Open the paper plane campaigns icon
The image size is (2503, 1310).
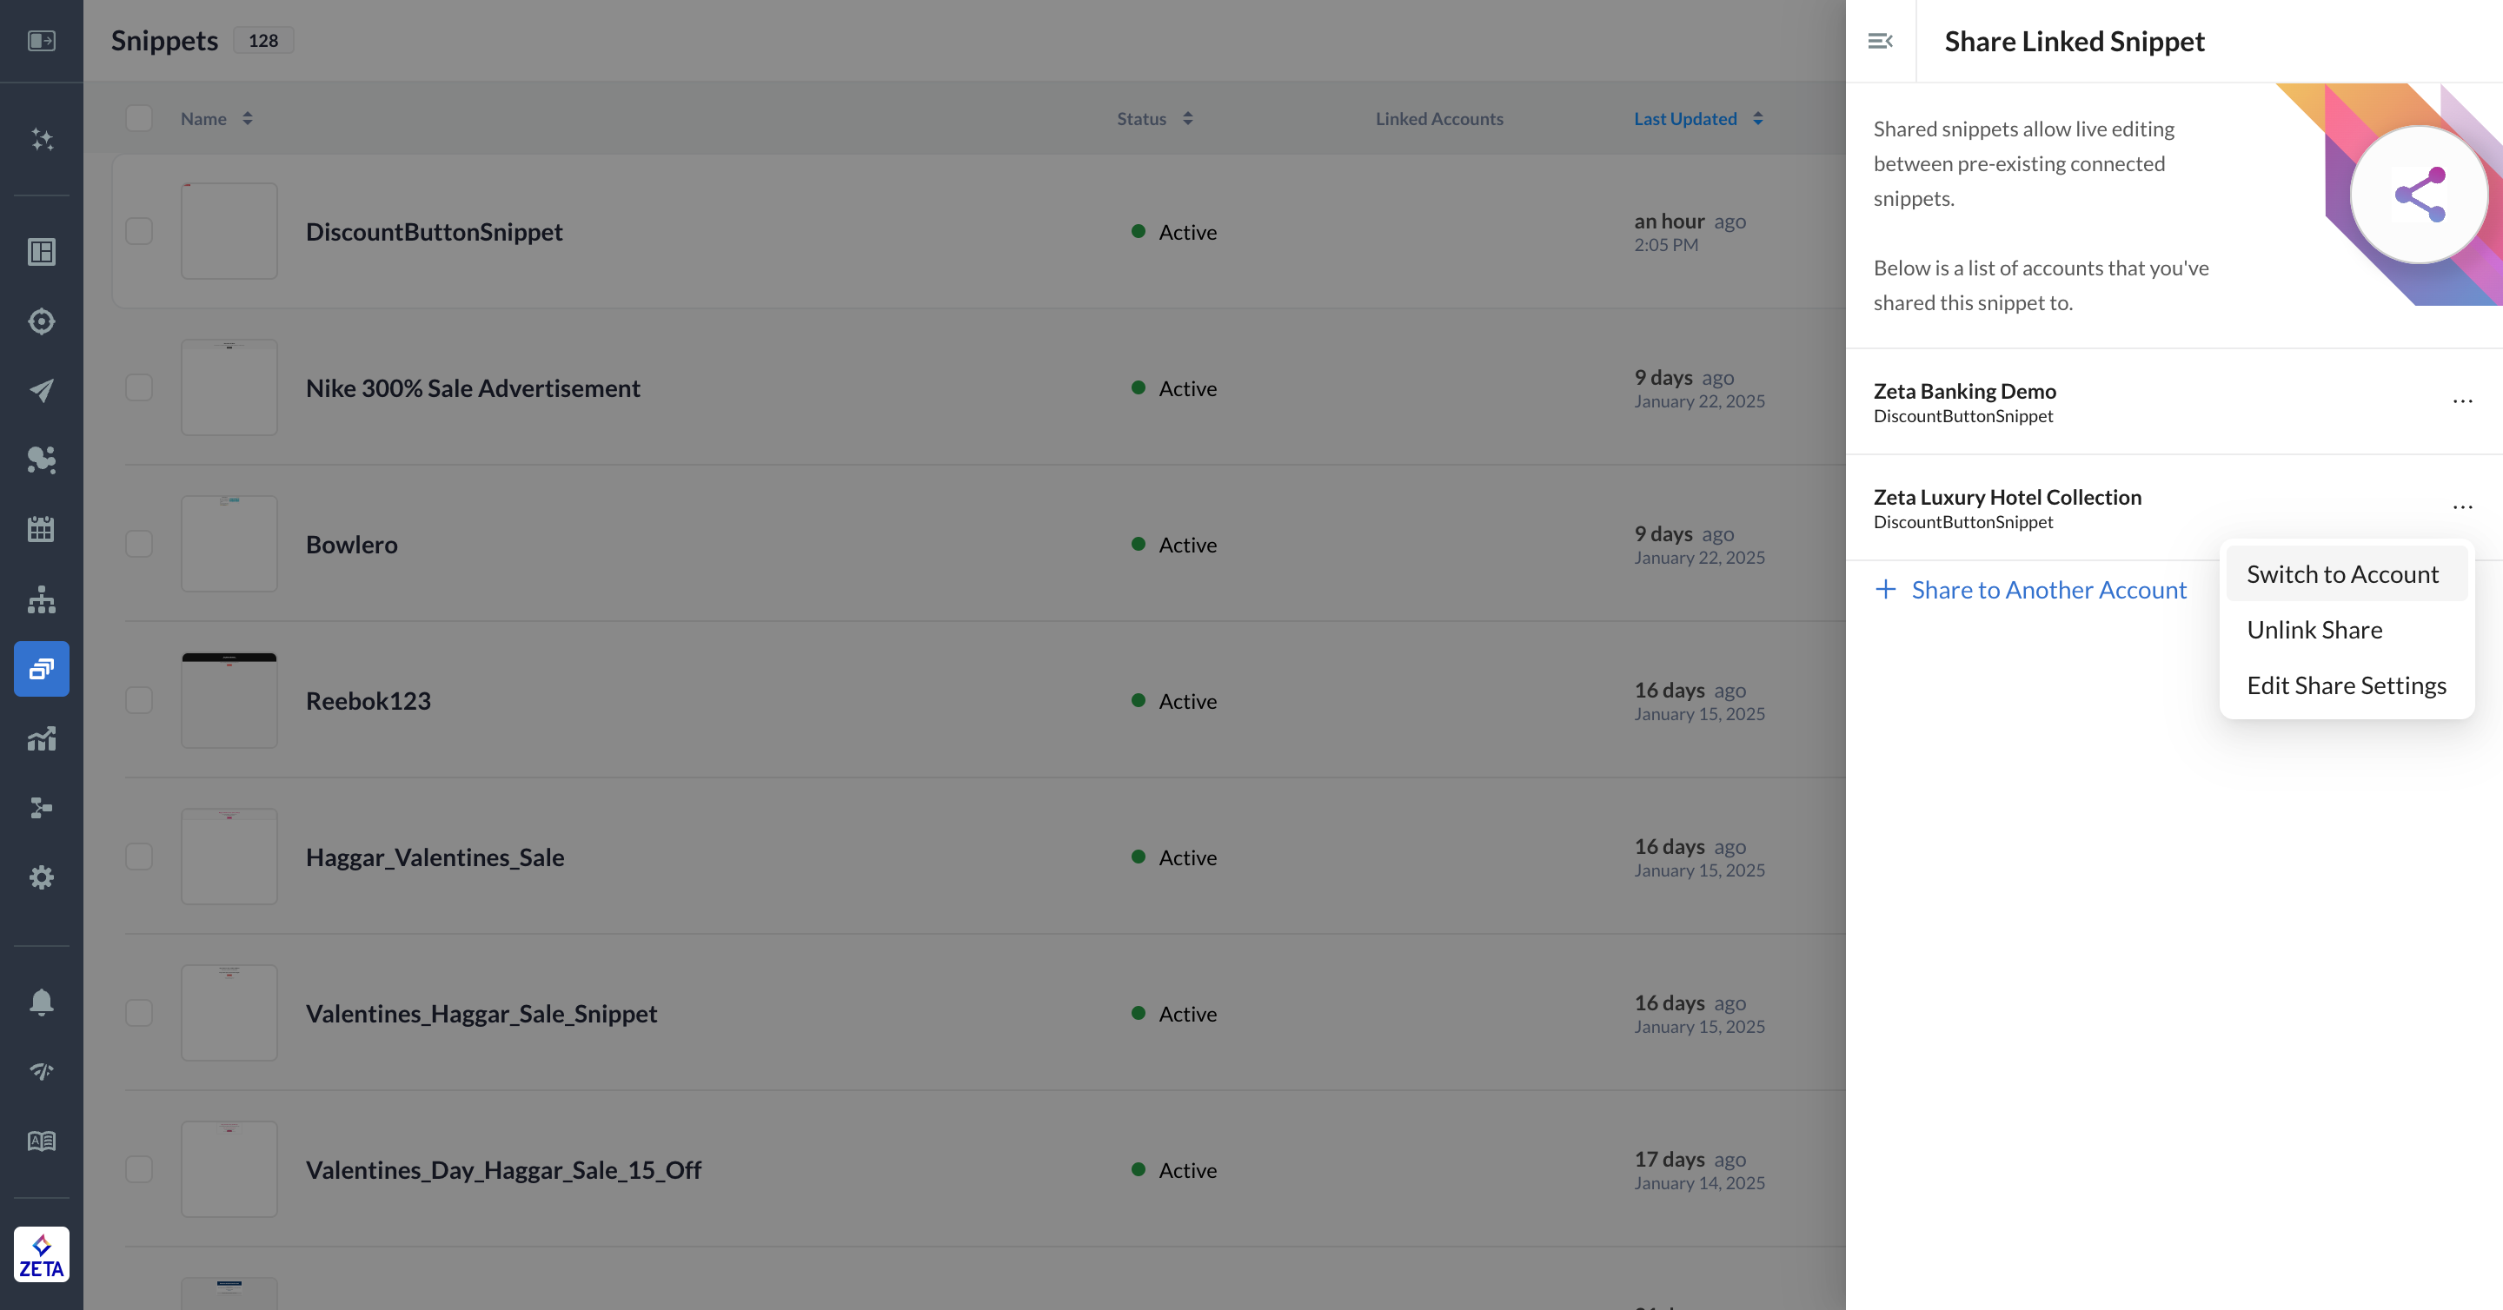(x=41, y=390)
